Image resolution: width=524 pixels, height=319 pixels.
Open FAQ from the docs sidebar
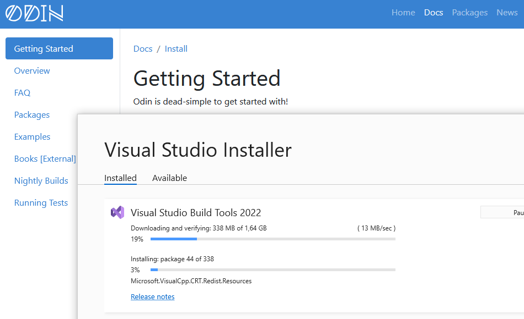[x=22, y=92]
